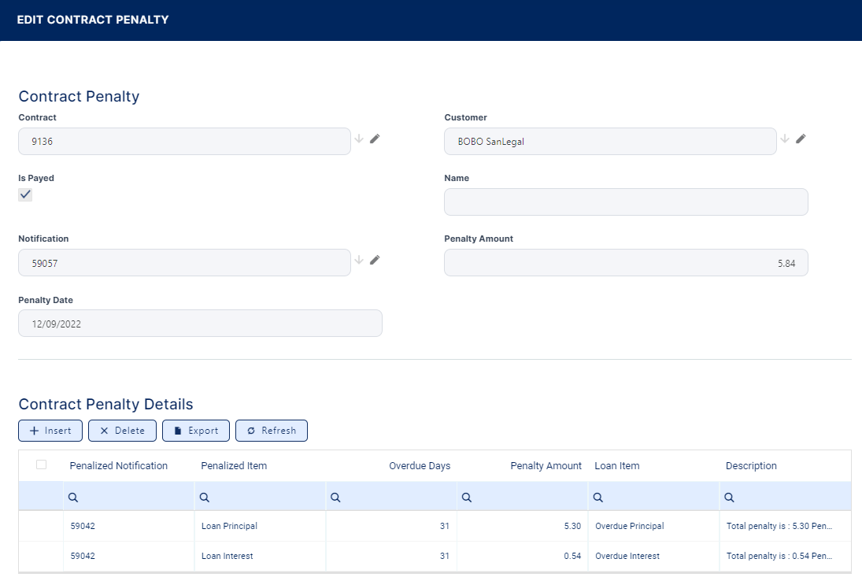862x581 pixels.
Task: Sort by Overdue Days column header
Action: point(420,466)
